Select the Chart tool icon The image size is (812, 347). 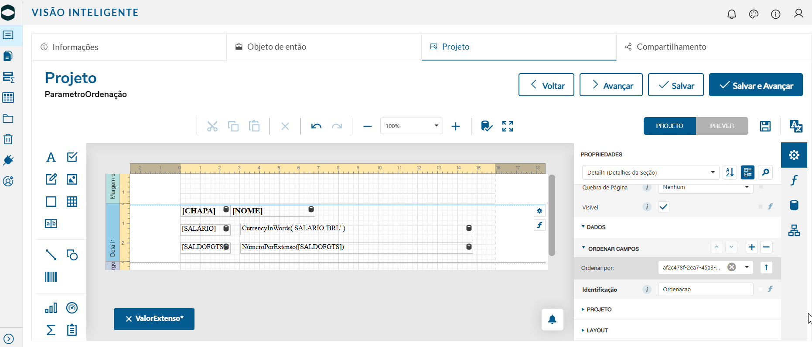tap(51, 308)
